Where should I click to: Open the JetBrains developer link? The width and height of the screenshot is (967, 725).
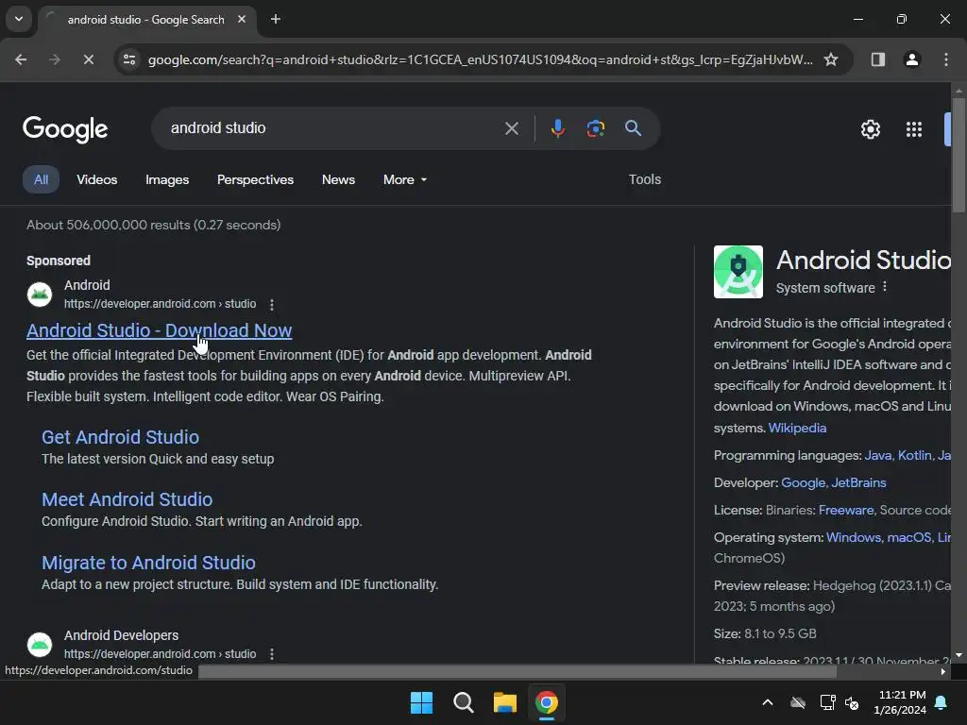858,482
